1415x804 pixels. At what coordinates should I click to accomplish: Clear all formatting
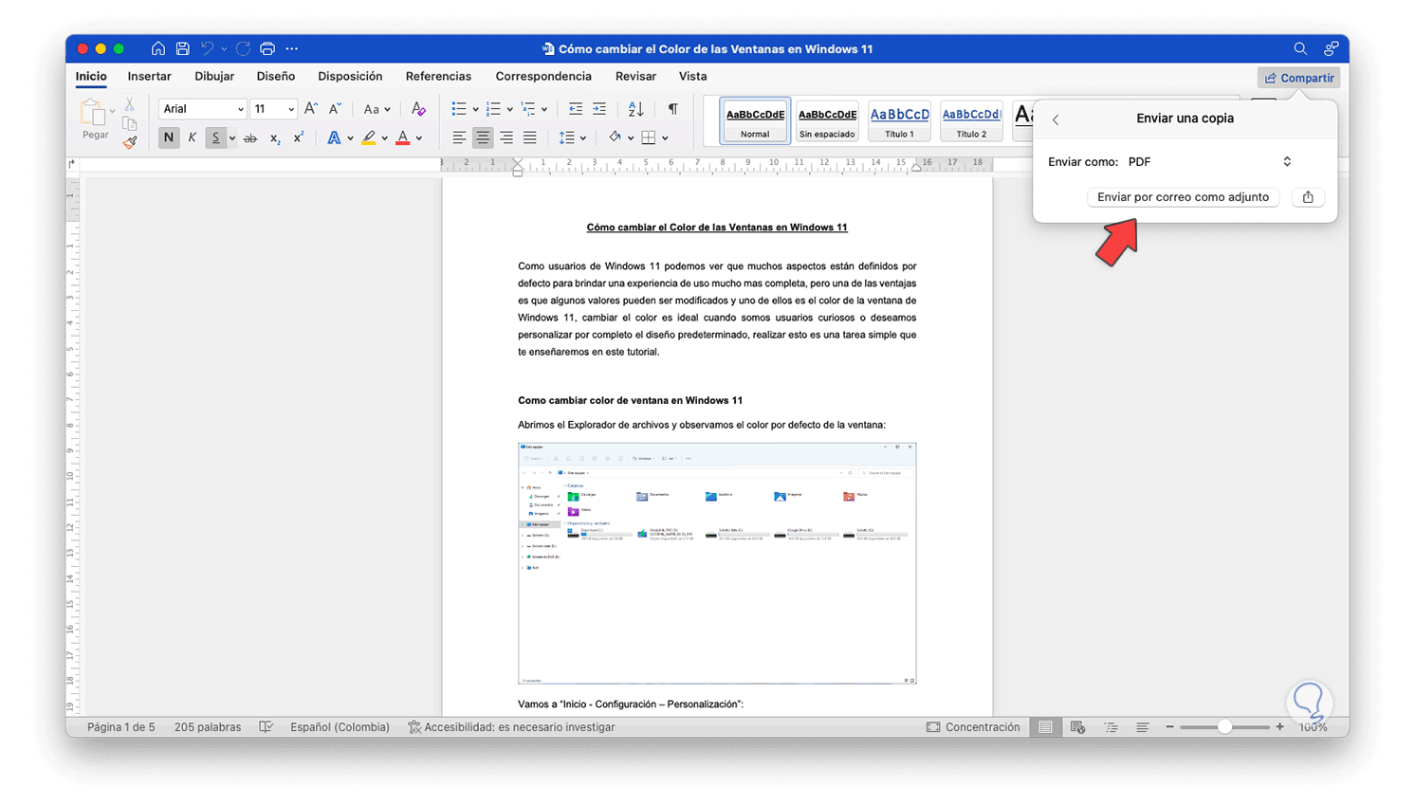tap(418, 109)
